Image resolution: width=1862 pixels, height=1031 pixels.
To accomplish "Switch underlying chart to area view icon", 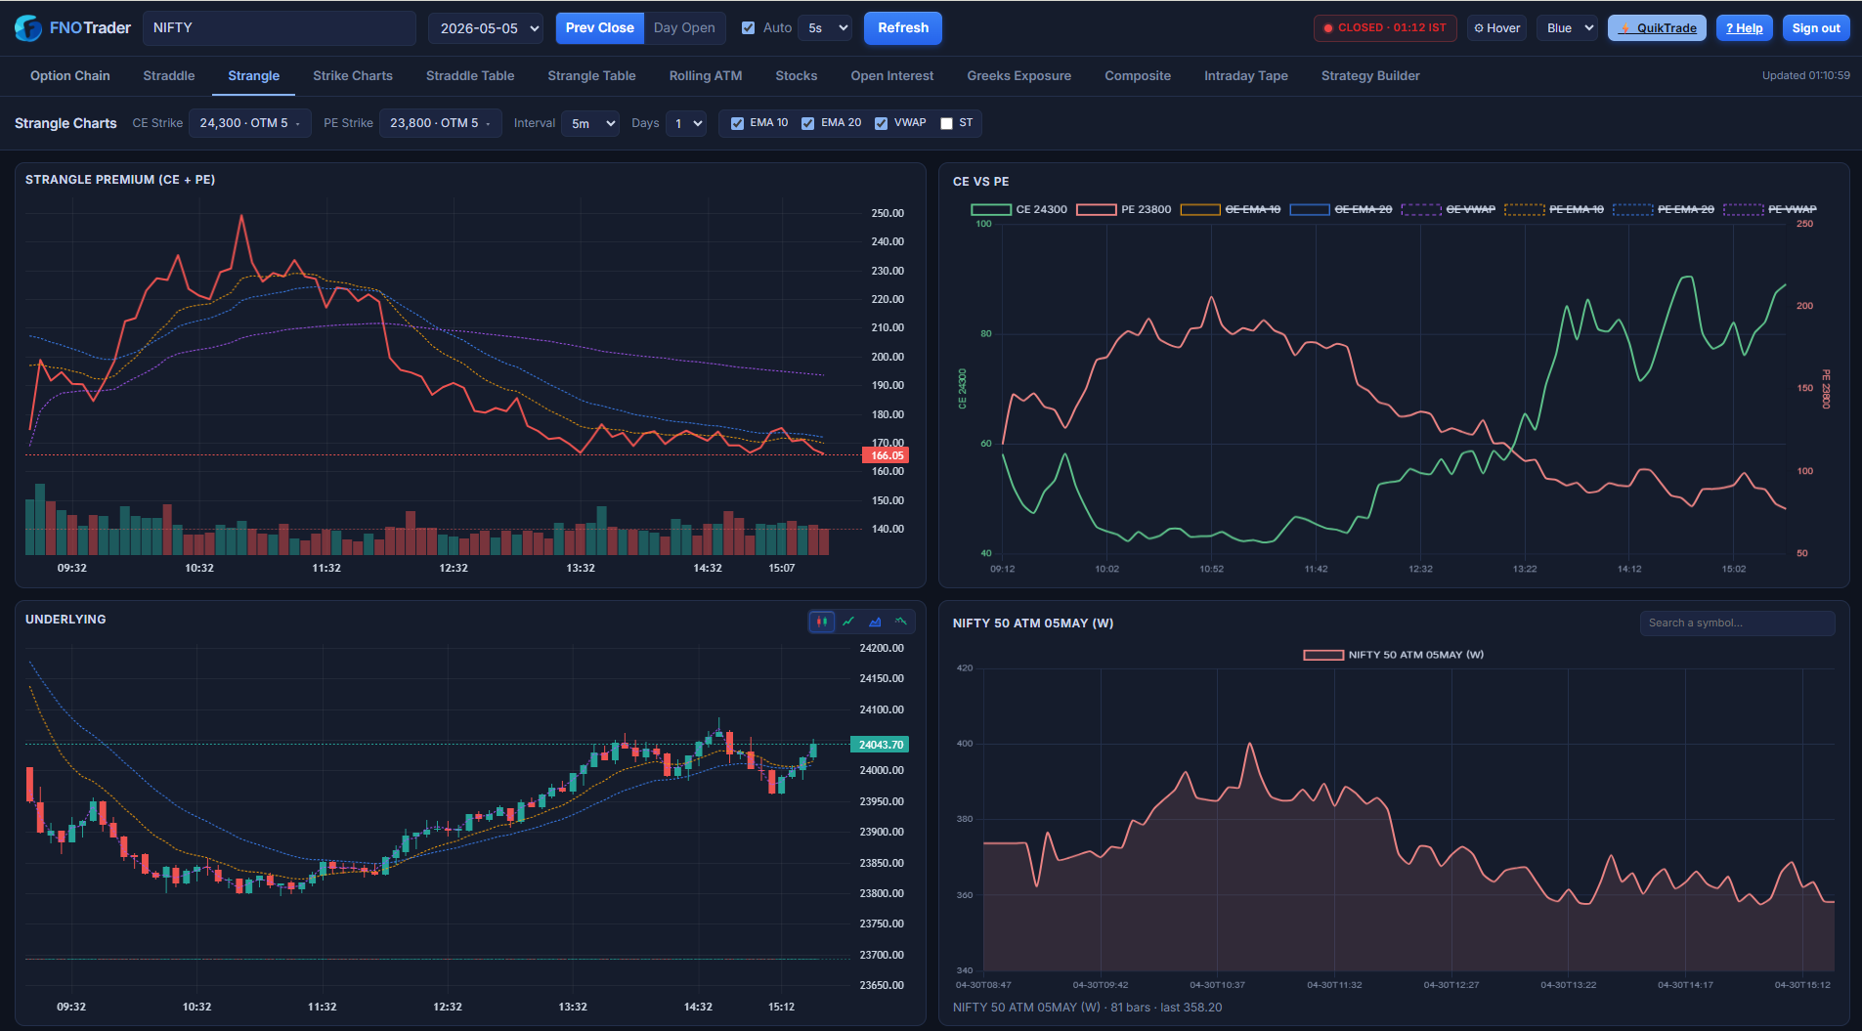I will (875, 622).
